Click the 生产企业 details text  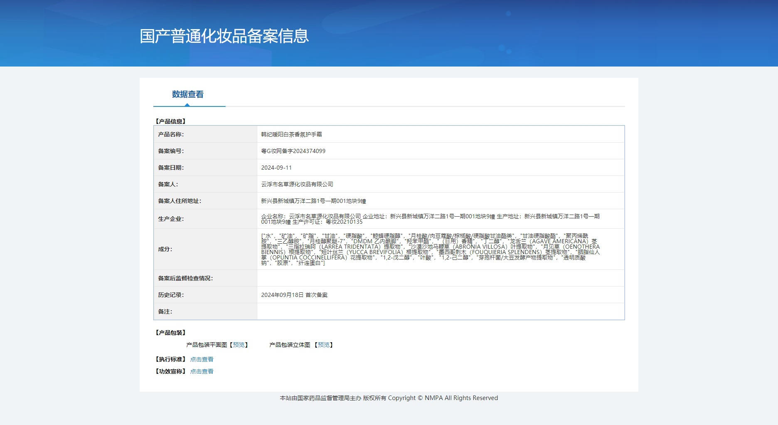(x=430, y=219)
